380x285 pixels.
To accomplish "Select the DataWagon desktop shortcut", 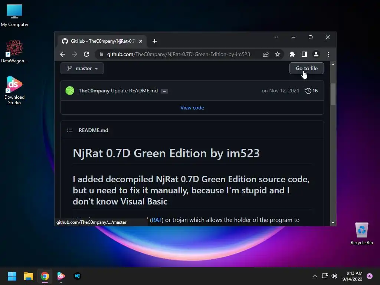I will 14,51.
